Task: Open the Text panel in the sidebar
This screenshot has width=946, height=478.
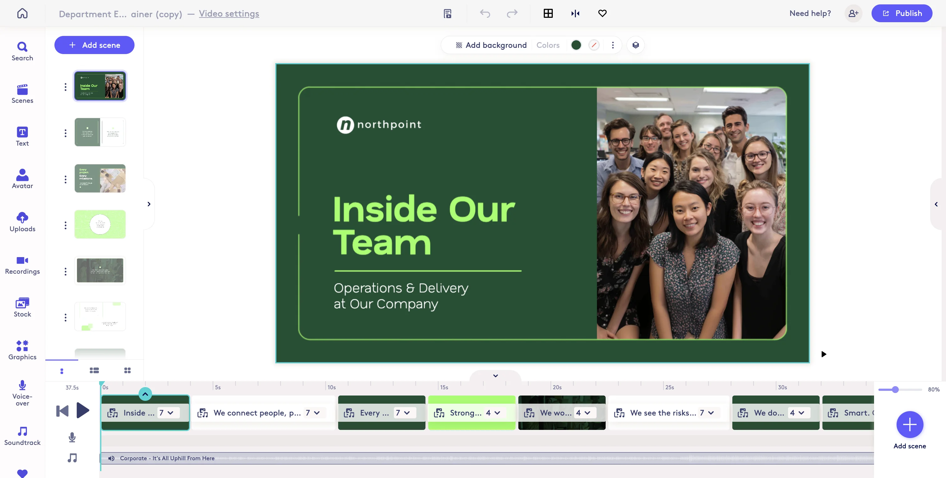Action: point(22,136)
